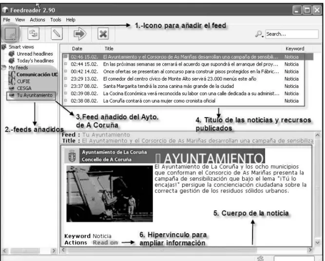Click the right-arrow next toolbar icon

(x=80, y=33)
